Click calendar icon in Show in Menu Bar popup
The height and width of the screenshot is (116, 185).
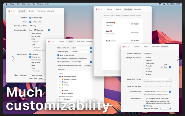(35, 30)
